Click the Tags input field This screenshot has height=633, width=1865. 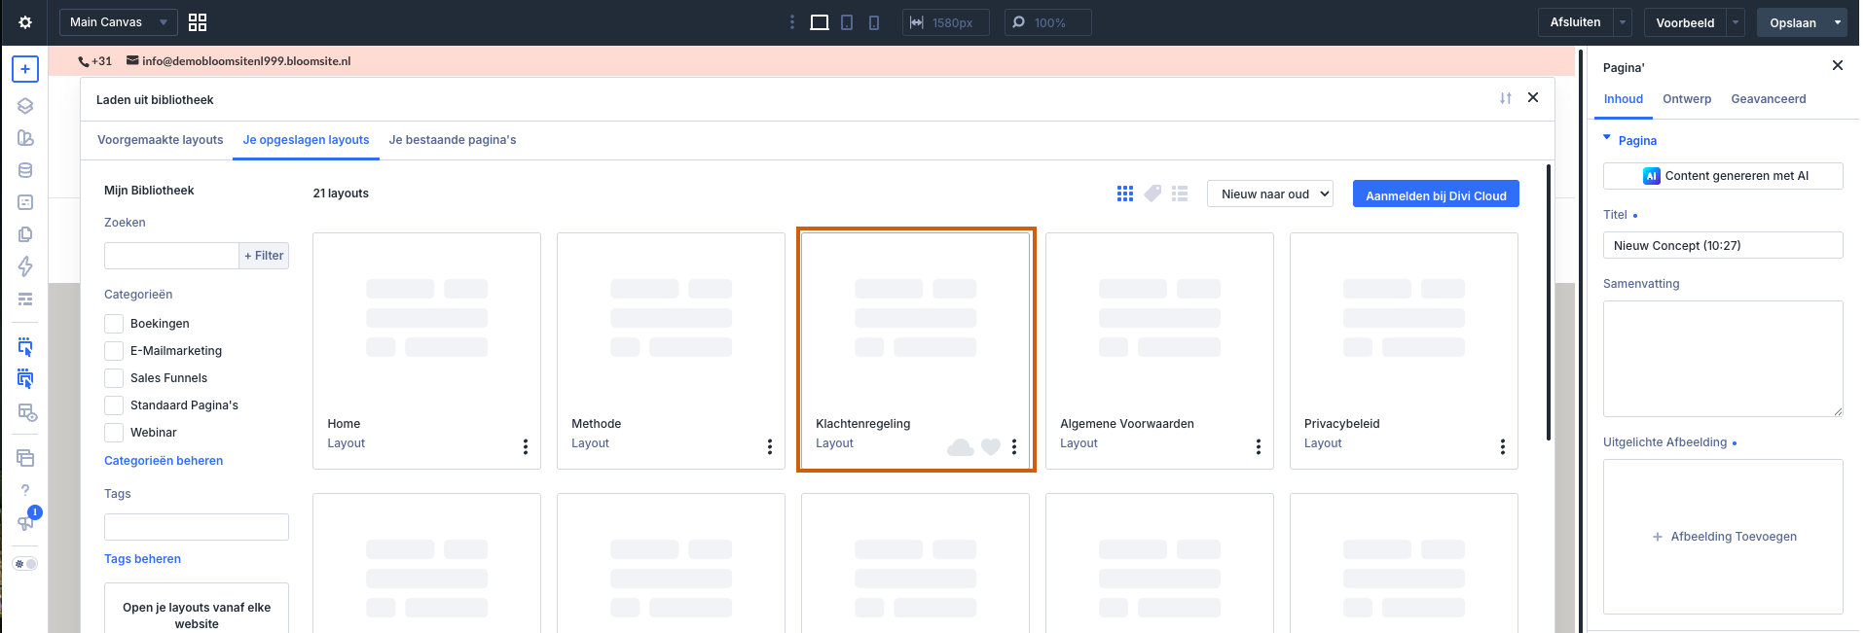[197, 527]
